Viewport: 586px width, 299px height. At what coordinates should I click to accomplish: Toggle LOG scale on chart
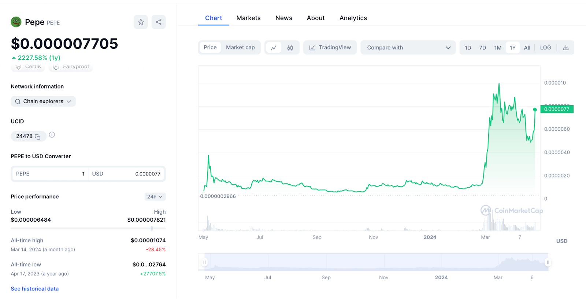pyautogui.click(x=546, y=48)
